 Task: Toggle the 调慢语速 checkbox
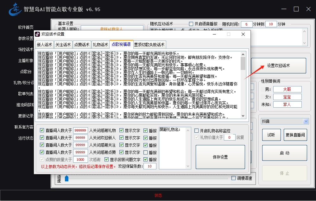pos(234,178)
